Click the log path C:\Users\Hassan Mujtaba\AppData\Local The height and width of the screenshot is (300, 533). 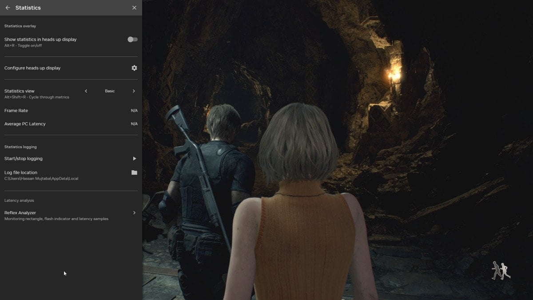(41, 179)
